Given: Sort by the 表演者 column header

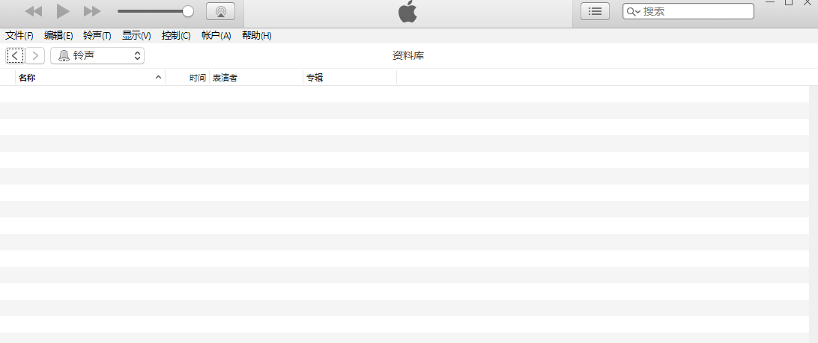Looking at the screenshot, I should pos(256,78).
